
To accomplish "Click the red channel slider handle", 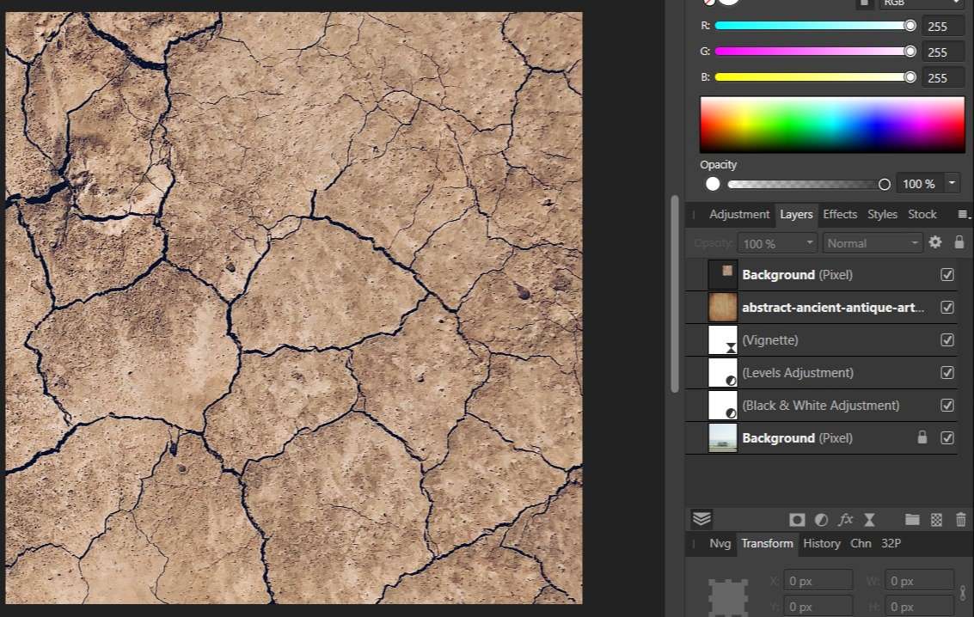I will [910, 26].
